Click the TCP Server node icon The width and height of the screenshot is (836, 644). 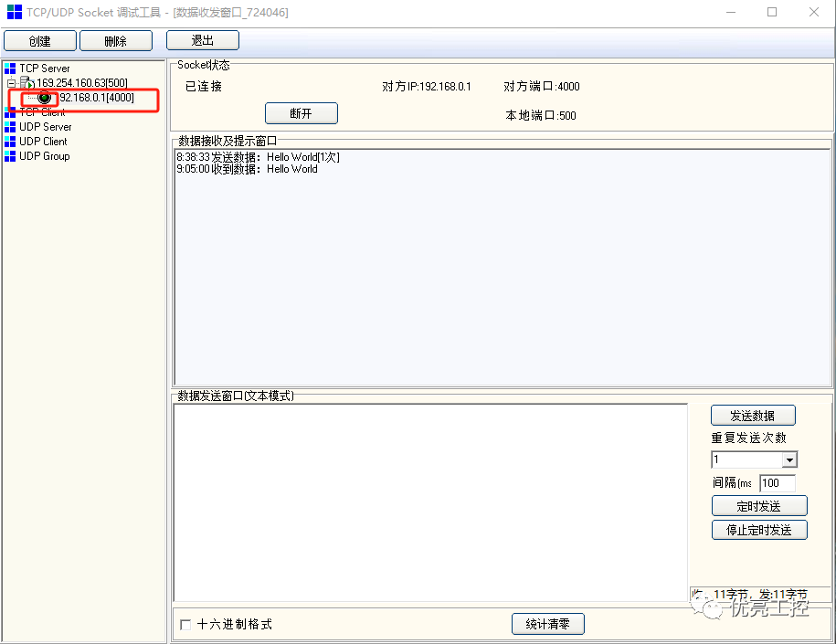pyautogui.click(x=10, y=69)
